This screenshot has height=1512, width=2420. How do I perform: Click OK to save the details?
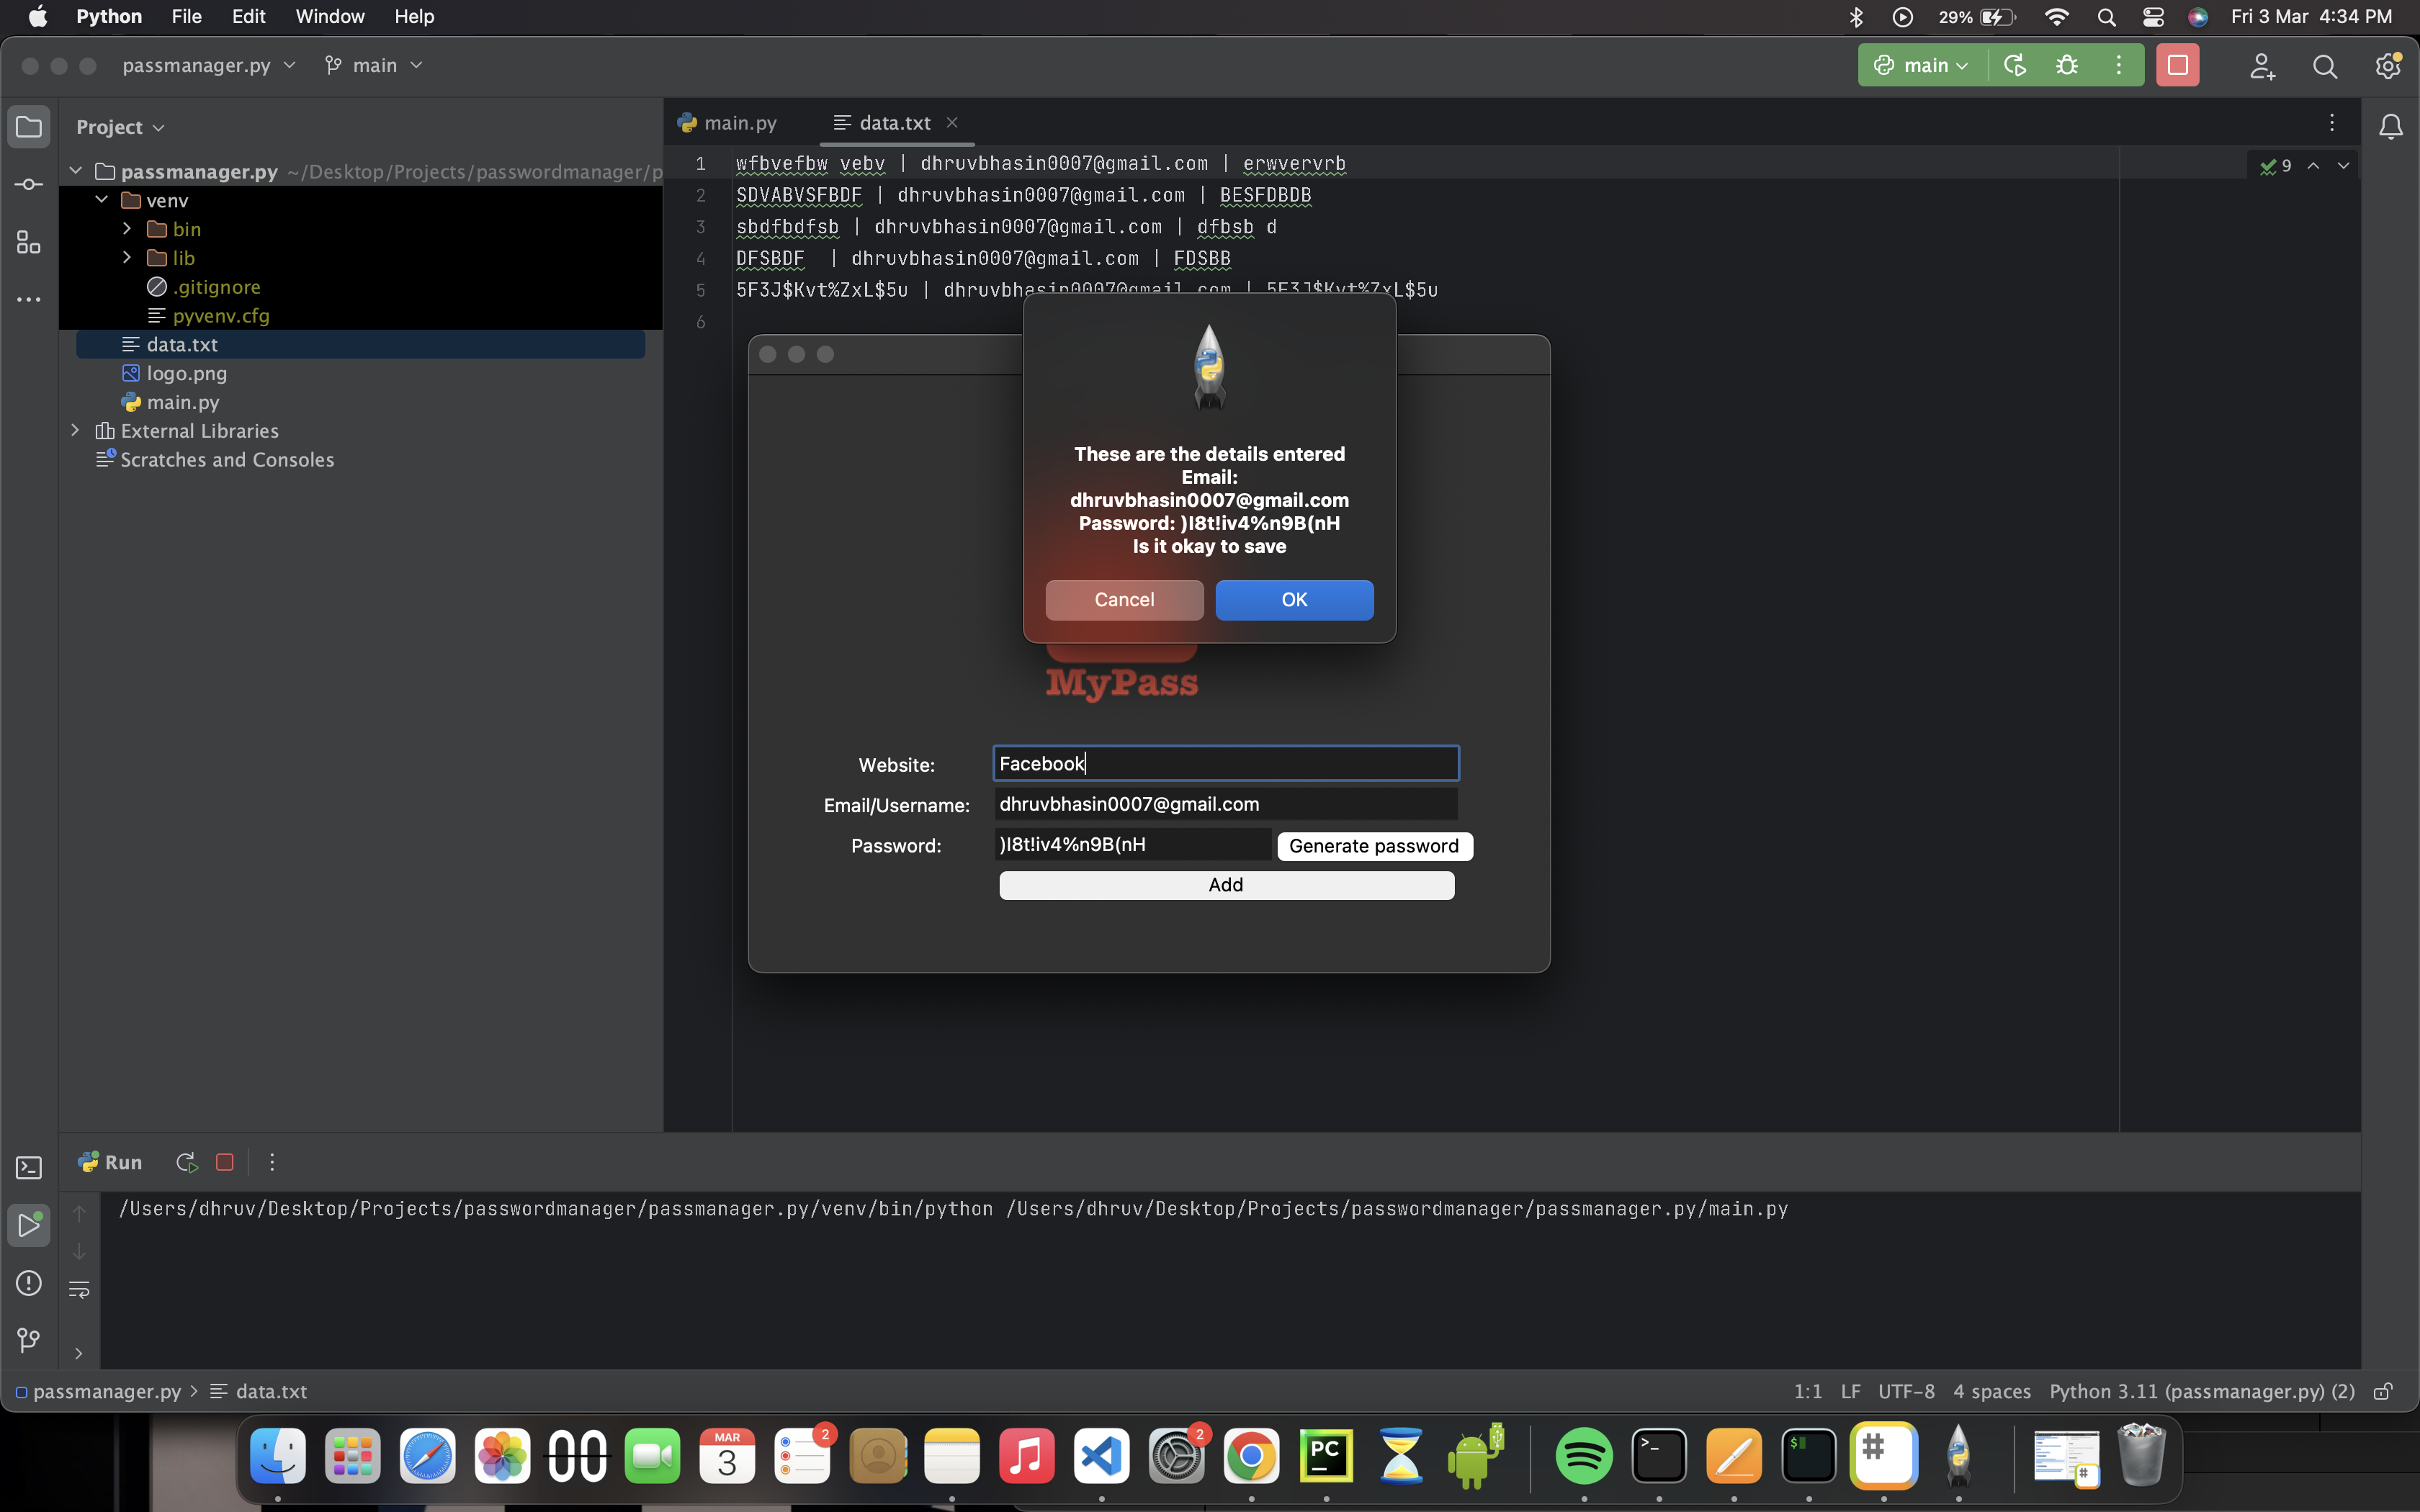[x=1294, y=600]
